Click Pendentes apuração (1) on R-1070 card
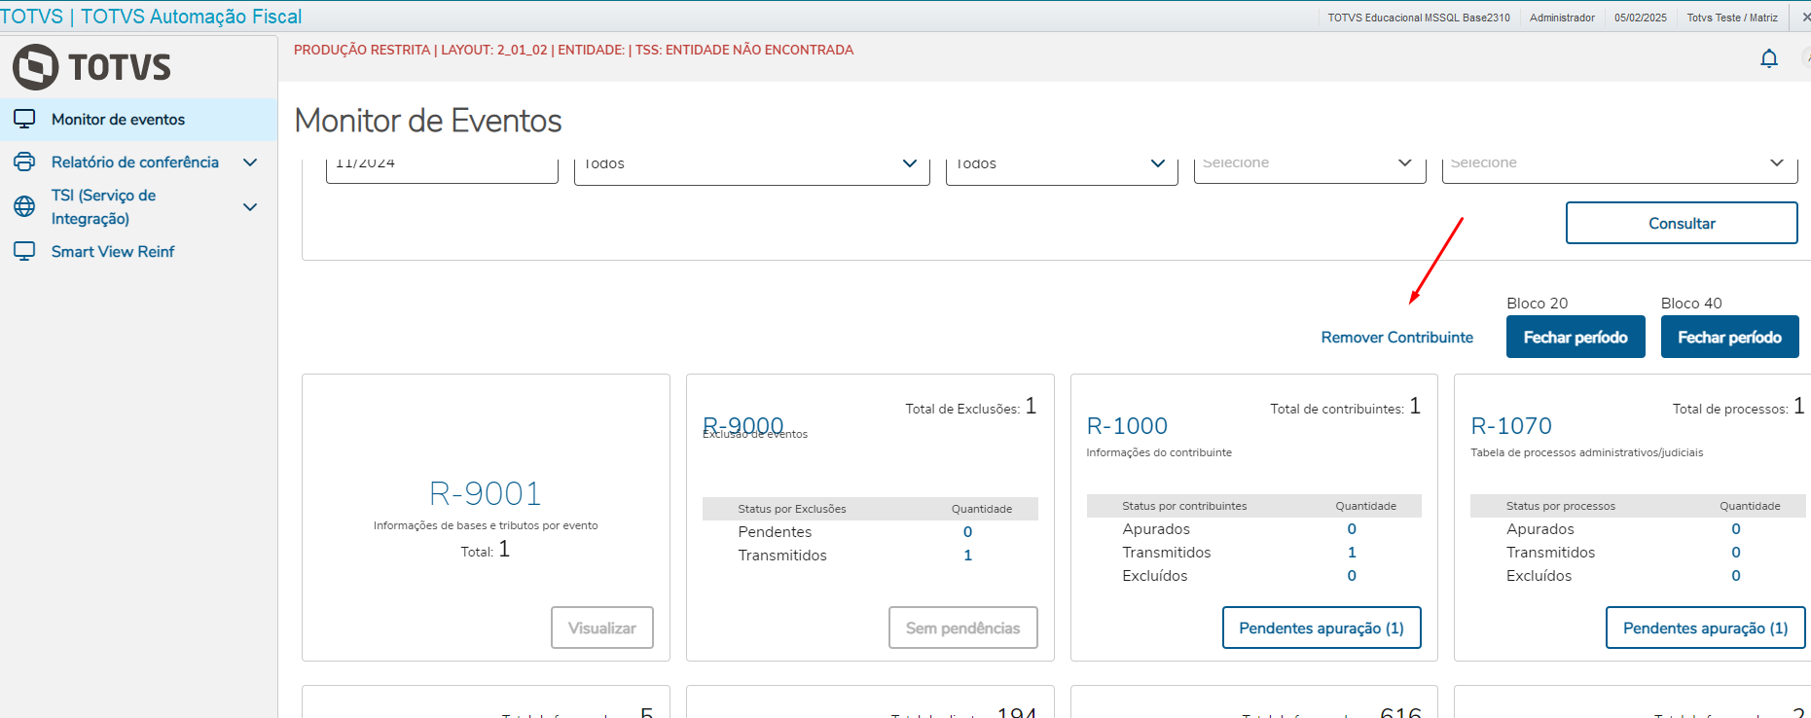 click(1705, 628)
